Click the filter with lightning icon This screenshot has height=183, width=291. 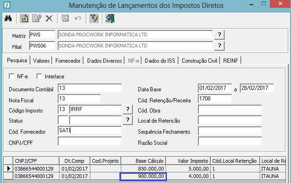click(x=94, y=18)
